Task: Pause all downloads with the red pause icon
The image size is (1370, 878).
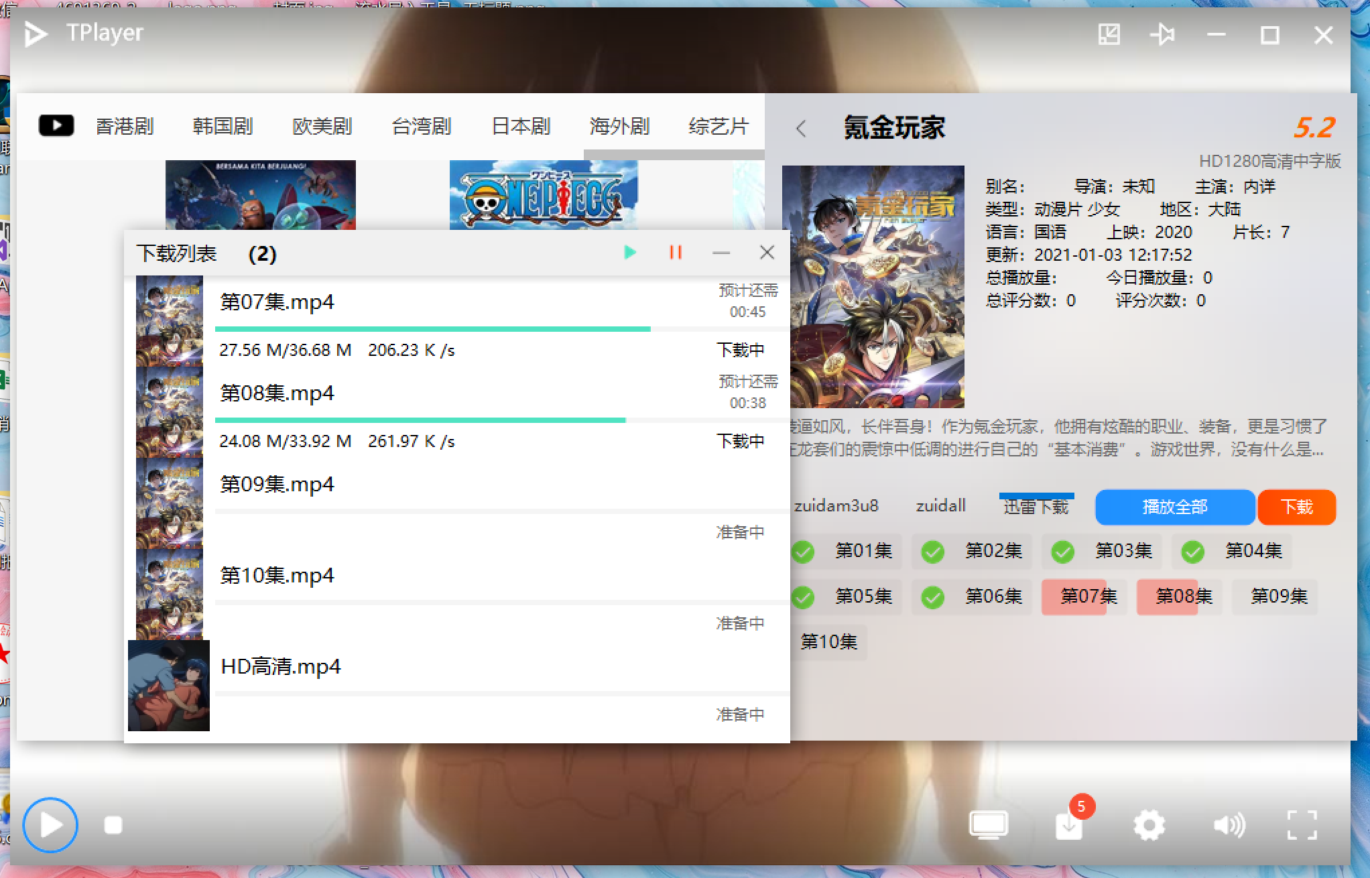Action: coord(676,253)
